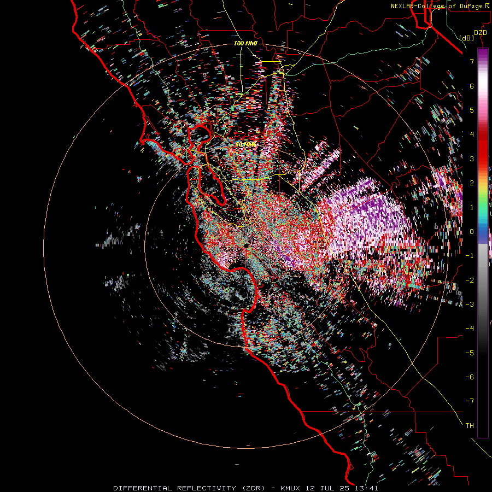Click the colorbar value -6
The height and width of the screenshot is (492, 492).
click(x=470, y=377)
